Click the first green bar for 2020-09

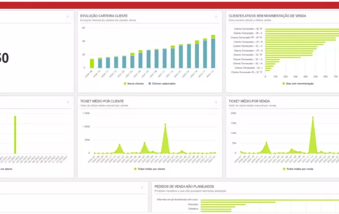click(x=92, y=64)
